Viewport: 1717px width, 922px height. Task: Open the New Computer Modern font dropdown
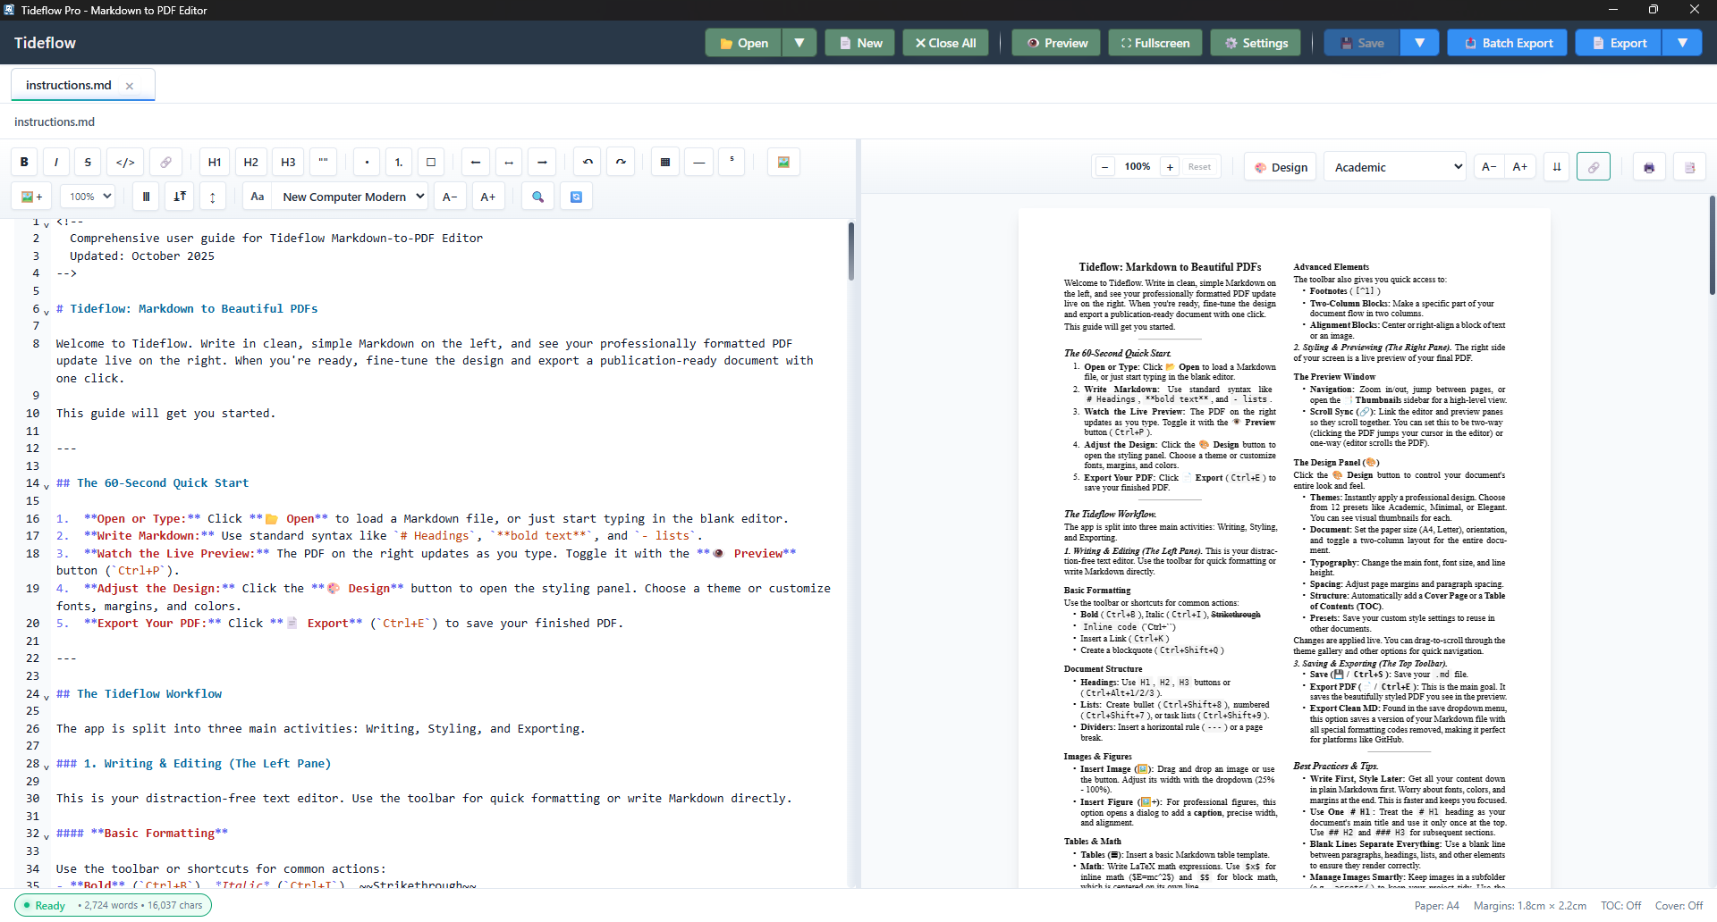[351, 196]
